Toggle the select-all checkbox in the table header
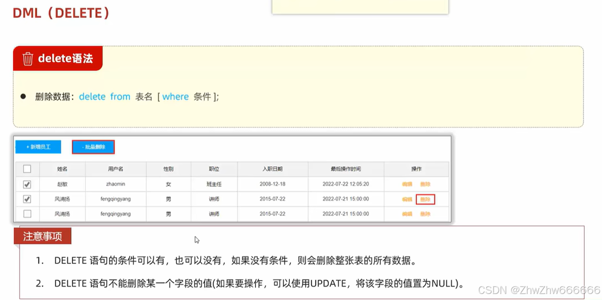602x300 pixels. coord(26,169)
